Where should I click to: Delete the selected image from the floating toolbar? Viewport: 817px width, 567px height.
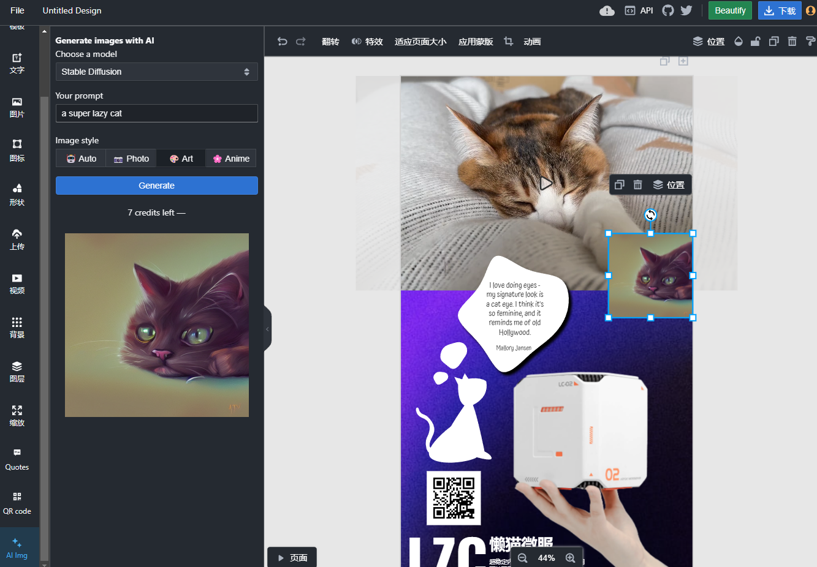(638, 185)
